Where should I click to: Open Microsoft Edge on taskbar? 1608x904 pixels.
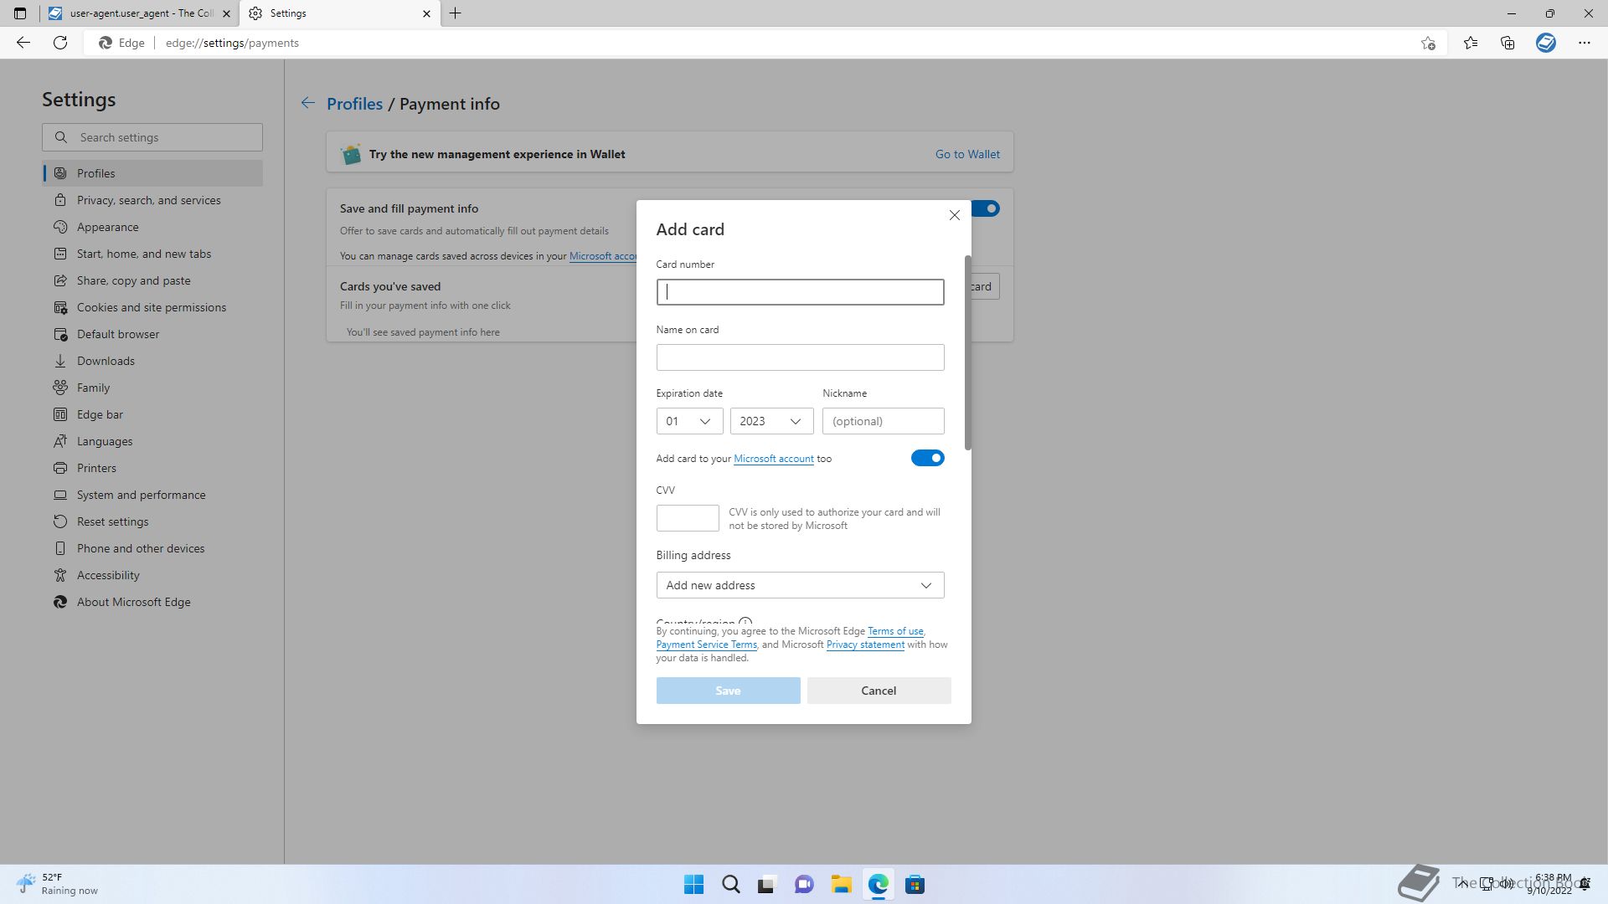878,885
